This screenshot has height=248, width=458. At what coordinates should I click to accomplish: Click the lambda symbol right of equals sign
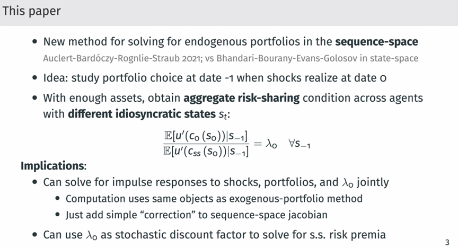[271, 144]
